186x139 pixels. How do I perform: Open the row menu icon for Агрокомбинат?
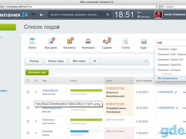pos(36,92)
